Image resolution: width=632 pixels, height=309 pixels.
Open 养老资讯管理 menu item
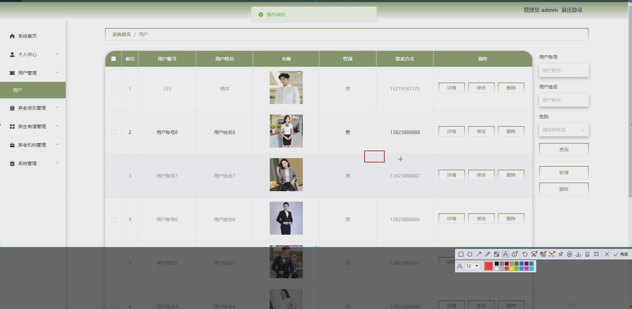tap(32, 108)
